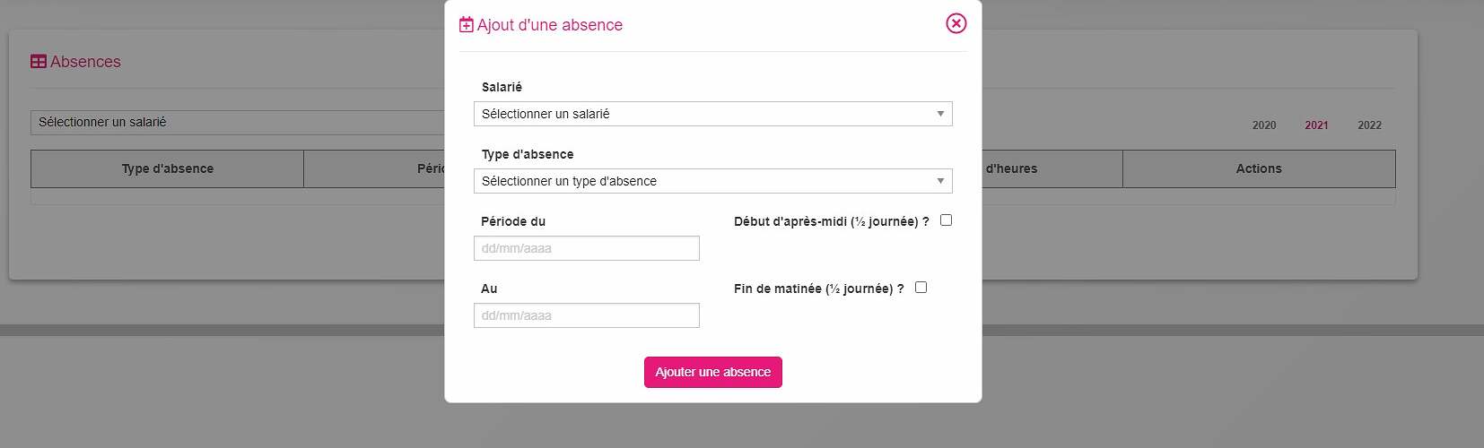
Task: Focus the Période du date field
Action: (x=587, y=248)
